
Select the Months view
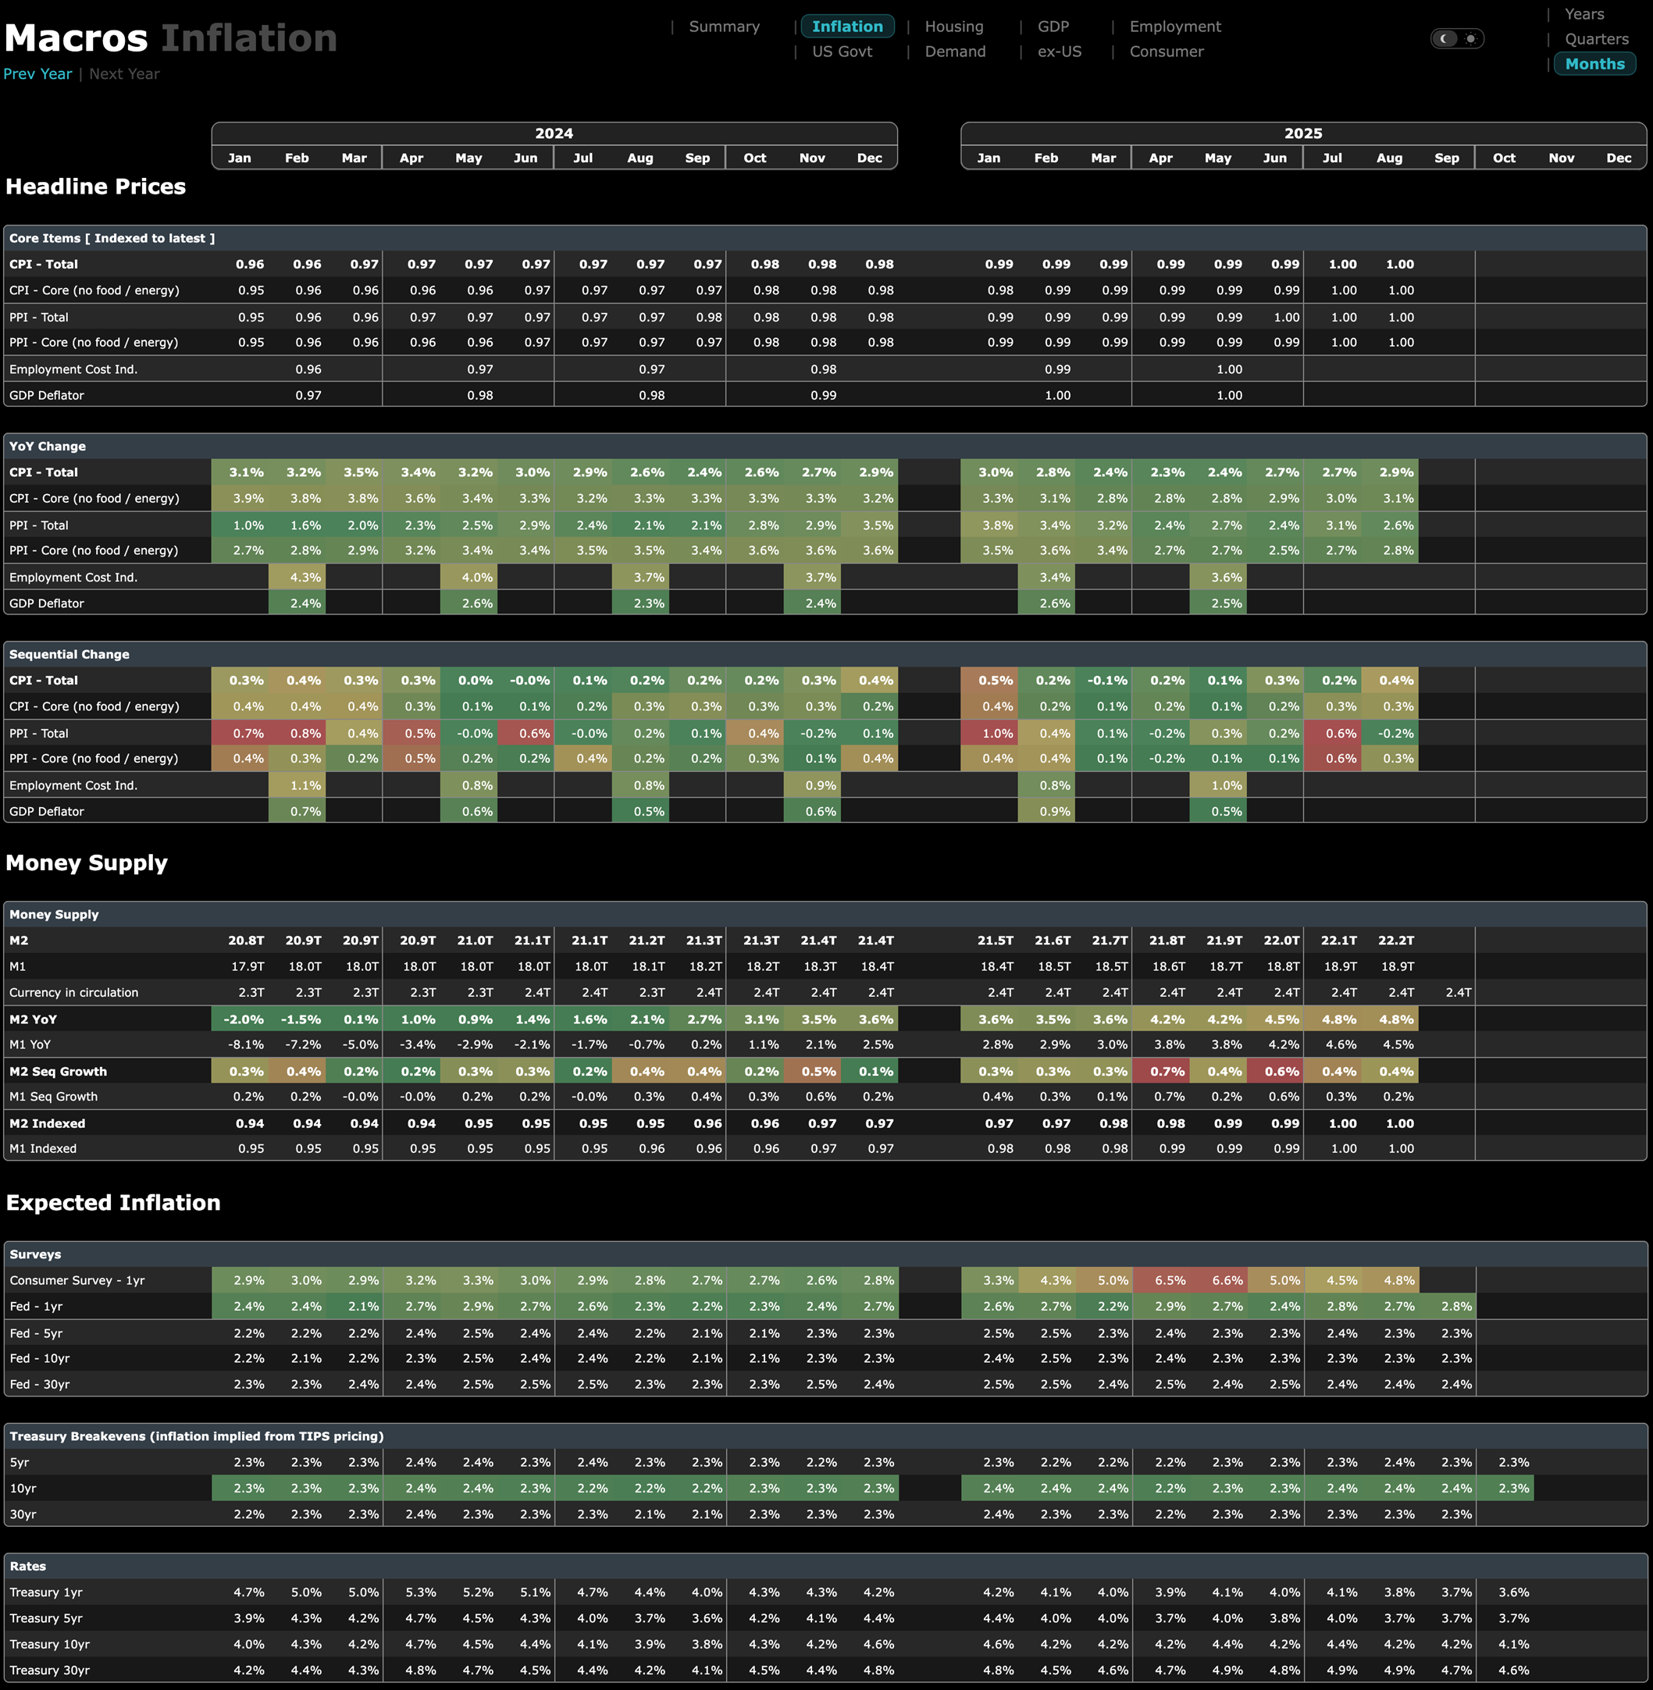1594,64
